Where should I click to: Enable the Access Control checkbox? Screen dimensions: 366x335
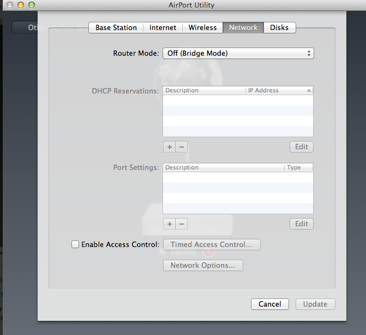[75, 244]
